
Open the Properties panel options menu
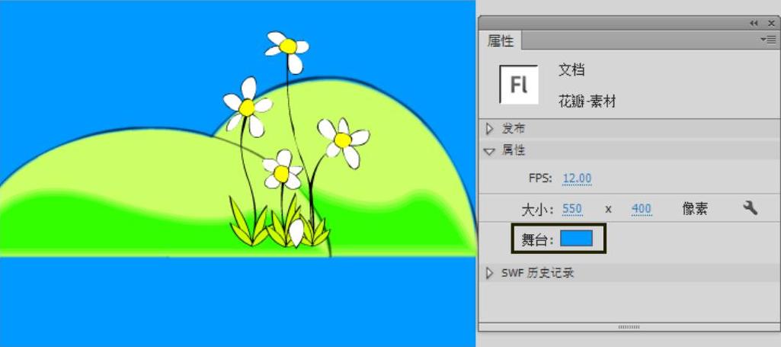coord(767,40)
